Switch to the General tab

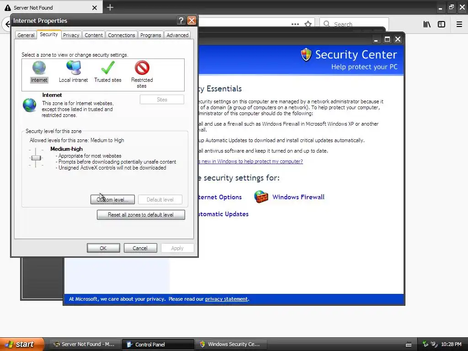click(x=26, y=35)
